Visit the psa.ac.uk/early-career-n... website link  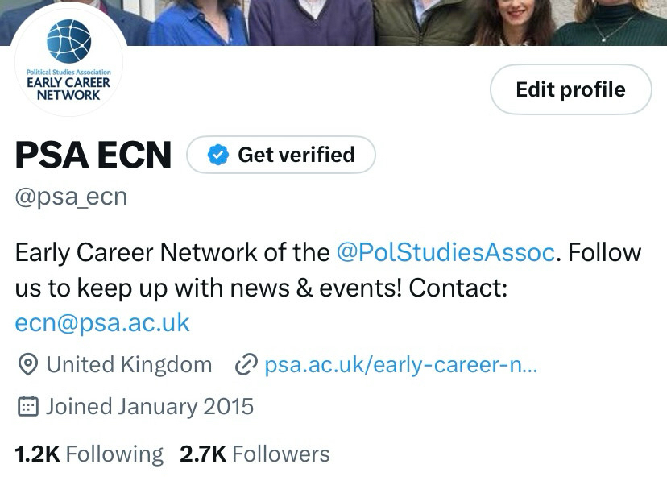[x=400, y=365]
